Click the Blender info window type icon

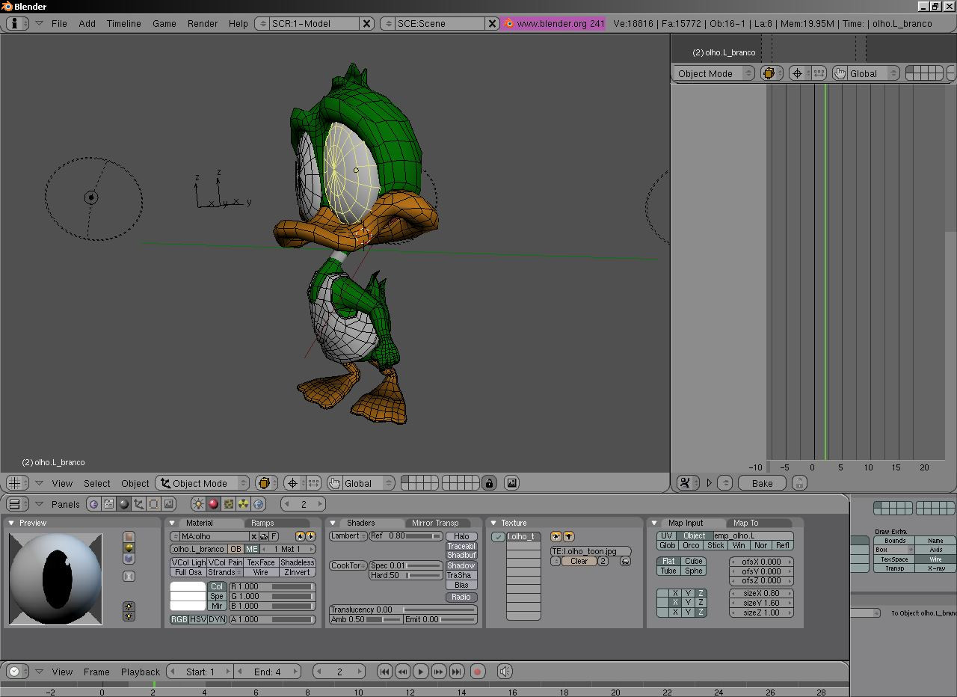(x=17, y=23)
